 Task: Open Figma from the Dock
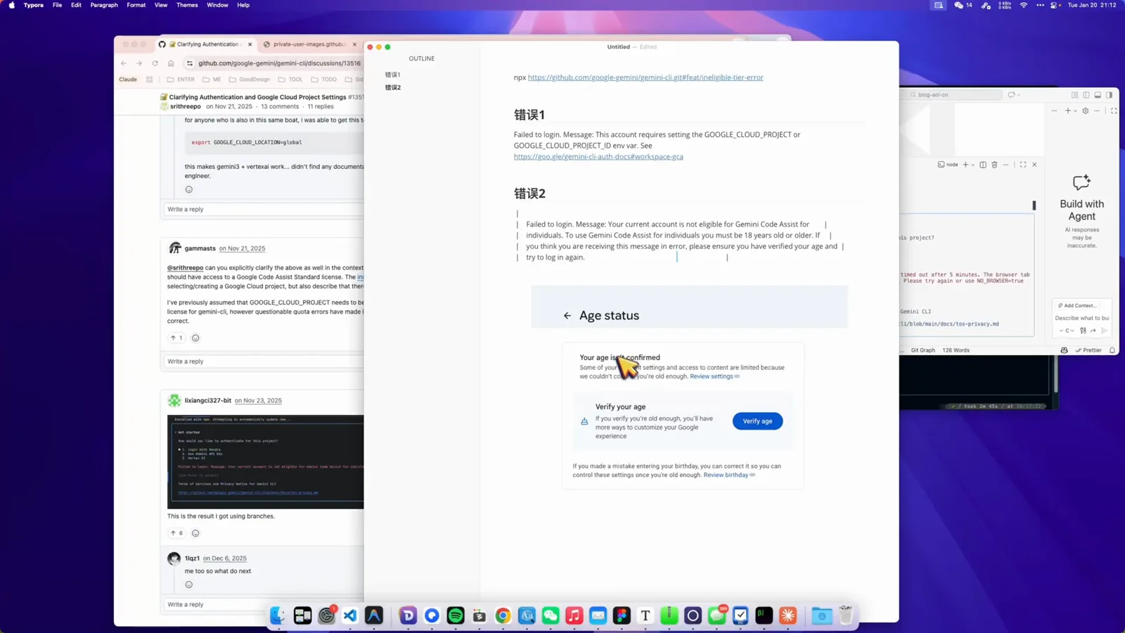pos(622,616)
